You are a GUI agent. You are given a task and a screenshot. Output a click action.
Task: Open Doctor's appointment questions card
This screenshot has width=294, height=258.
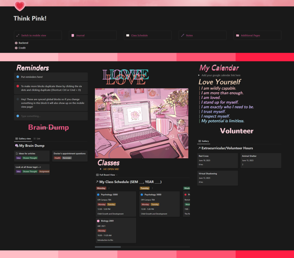70,156
